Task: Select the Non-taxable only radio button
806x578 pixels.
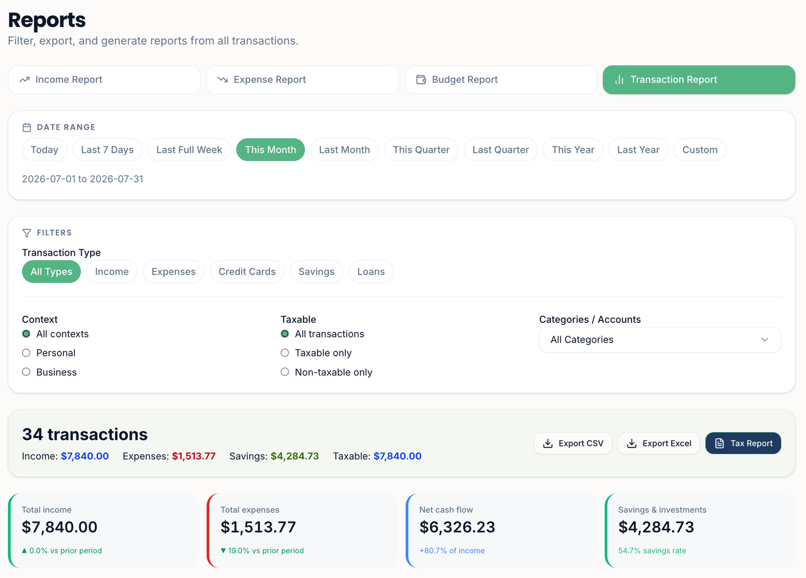Action: click(x=285, y=372)
